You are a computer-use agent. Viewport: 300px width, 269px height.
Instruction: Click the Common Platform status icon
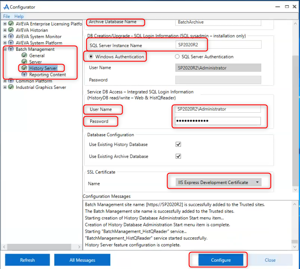point(11,81)
